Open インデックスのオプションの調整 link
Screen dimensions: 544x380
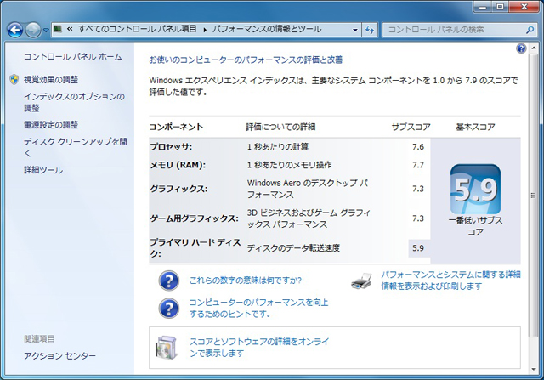[74, 102]
